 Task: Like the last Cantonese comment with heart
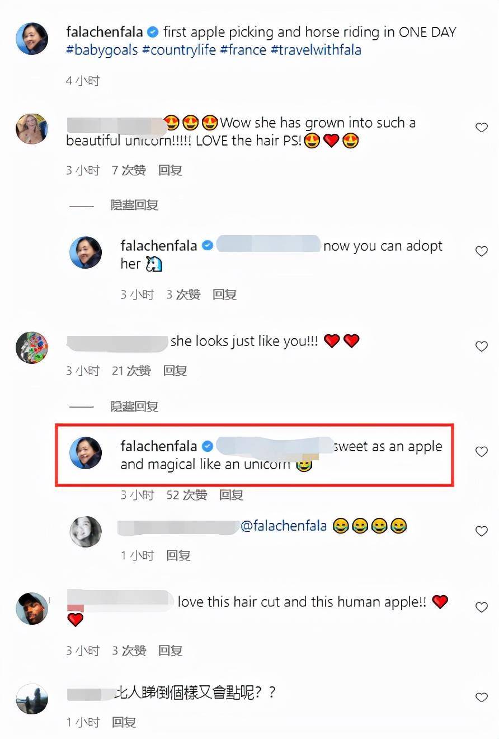tap(481, 697)
